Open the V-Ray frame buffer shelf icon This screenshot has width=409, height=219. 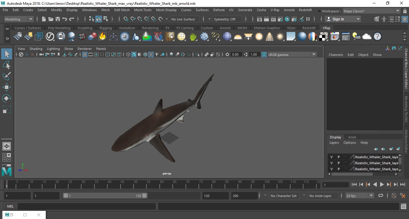click(335, 37)
